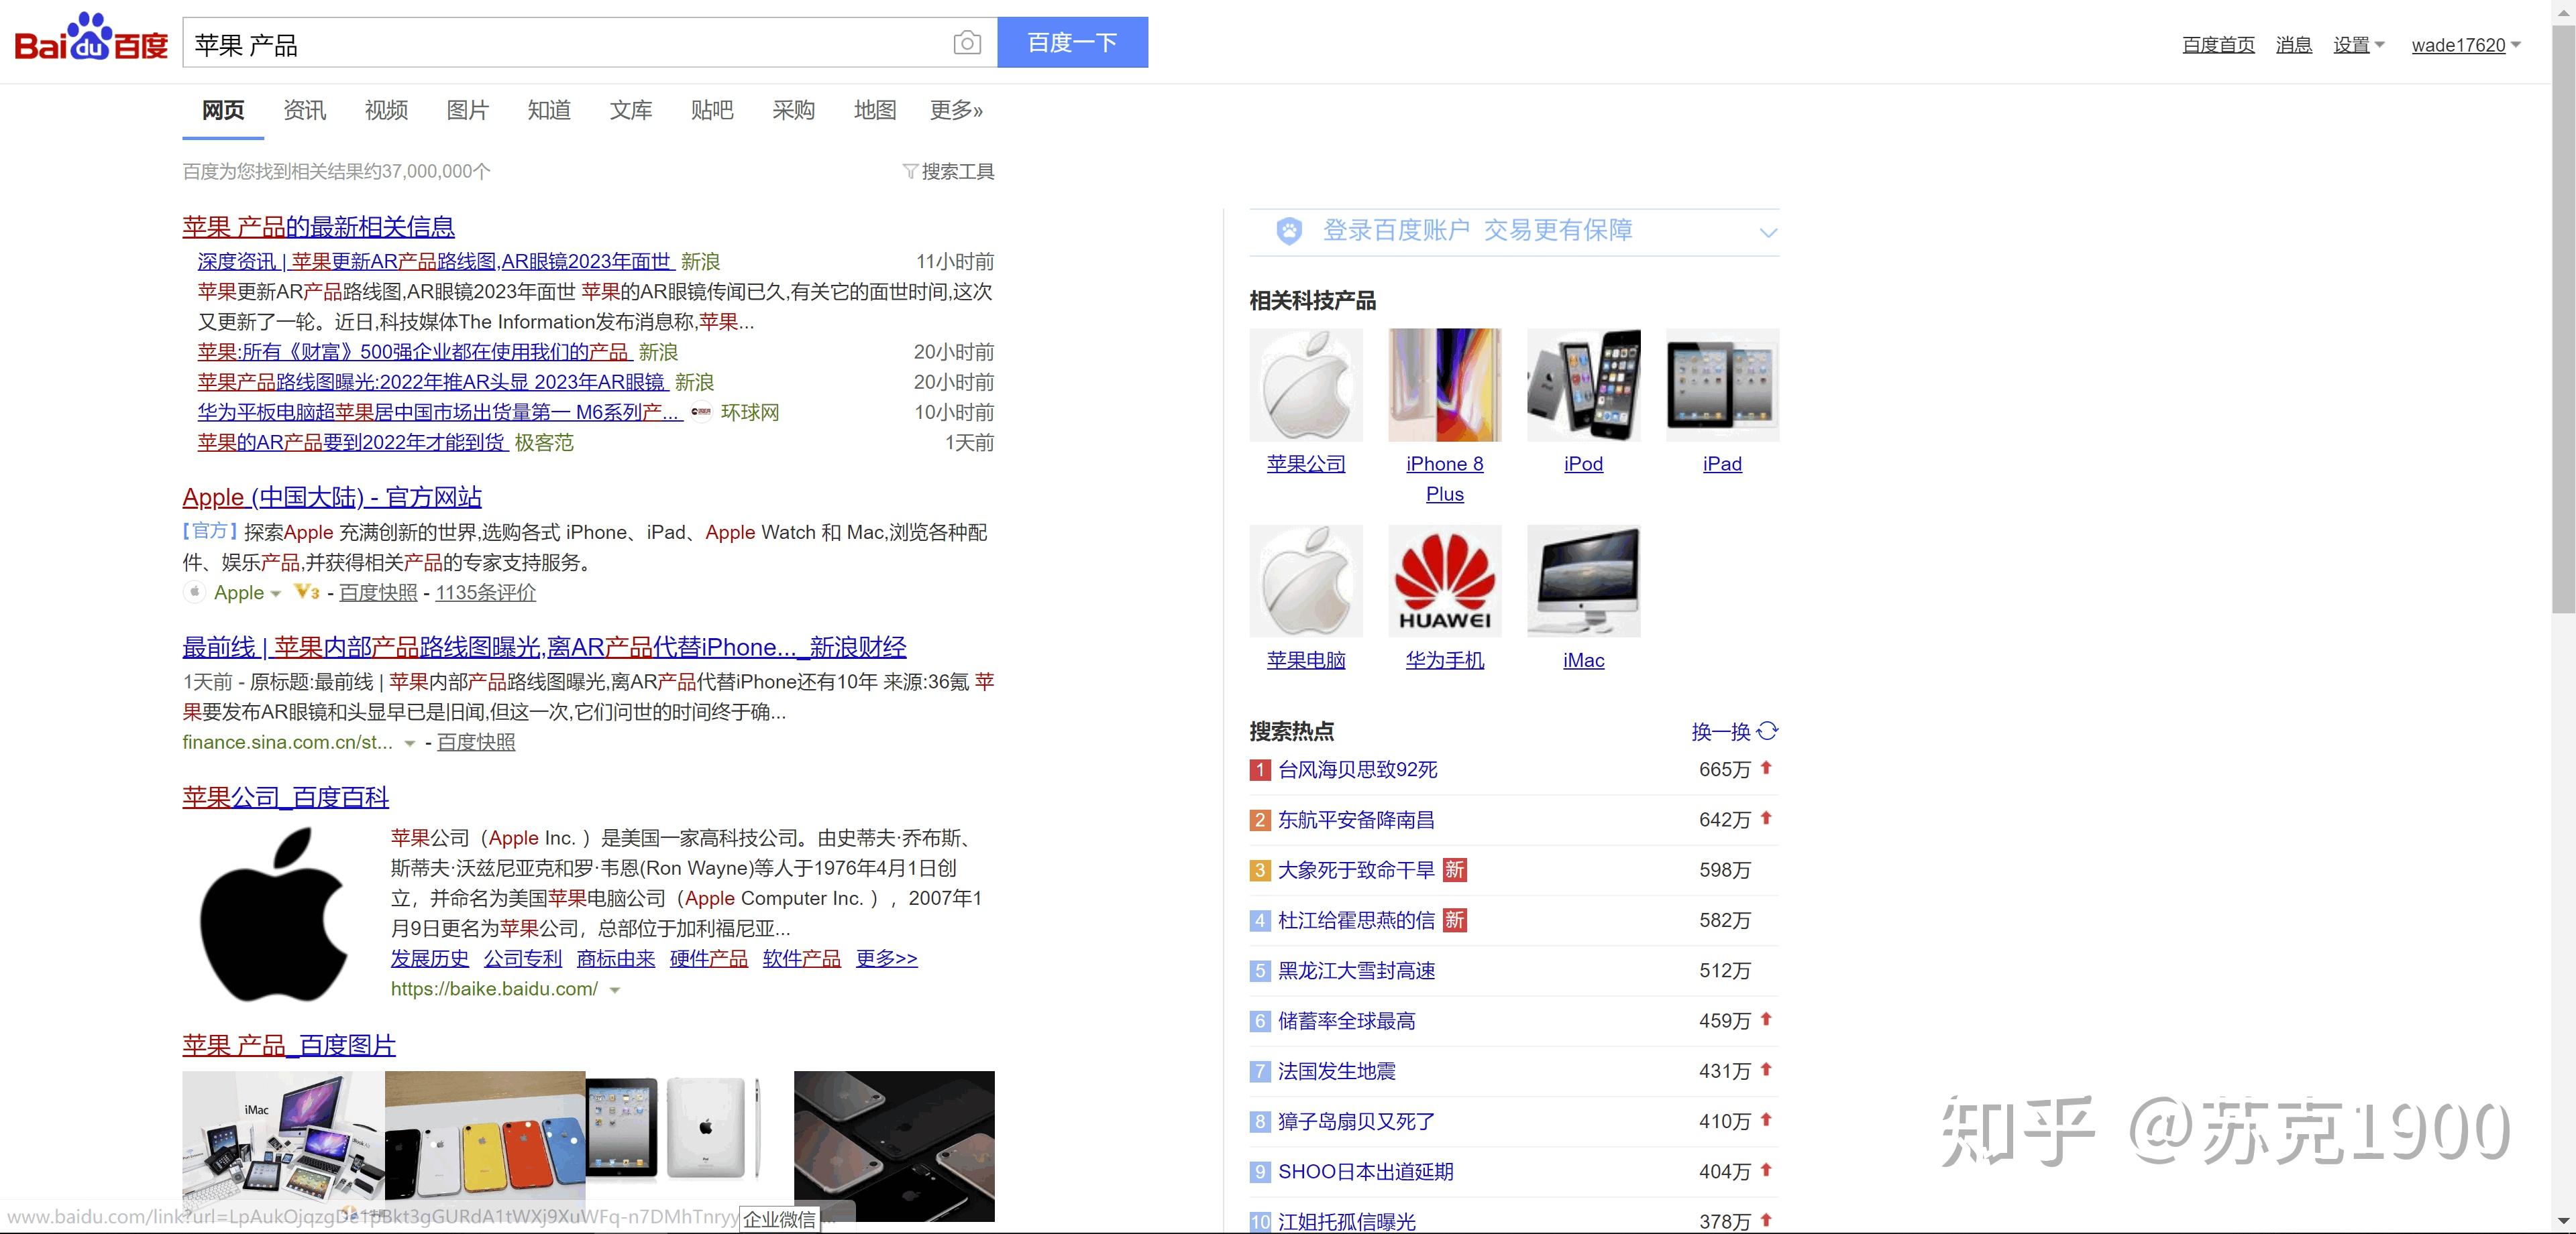
Task: Open colorful iPhones image result
Action: click(x=485, y=1146)
